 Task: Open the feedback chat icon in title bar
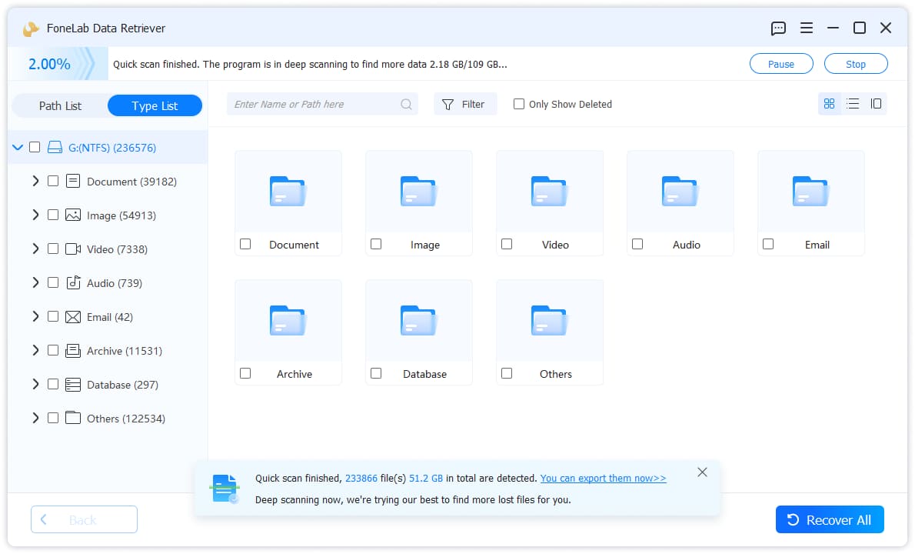coord(778,28)
